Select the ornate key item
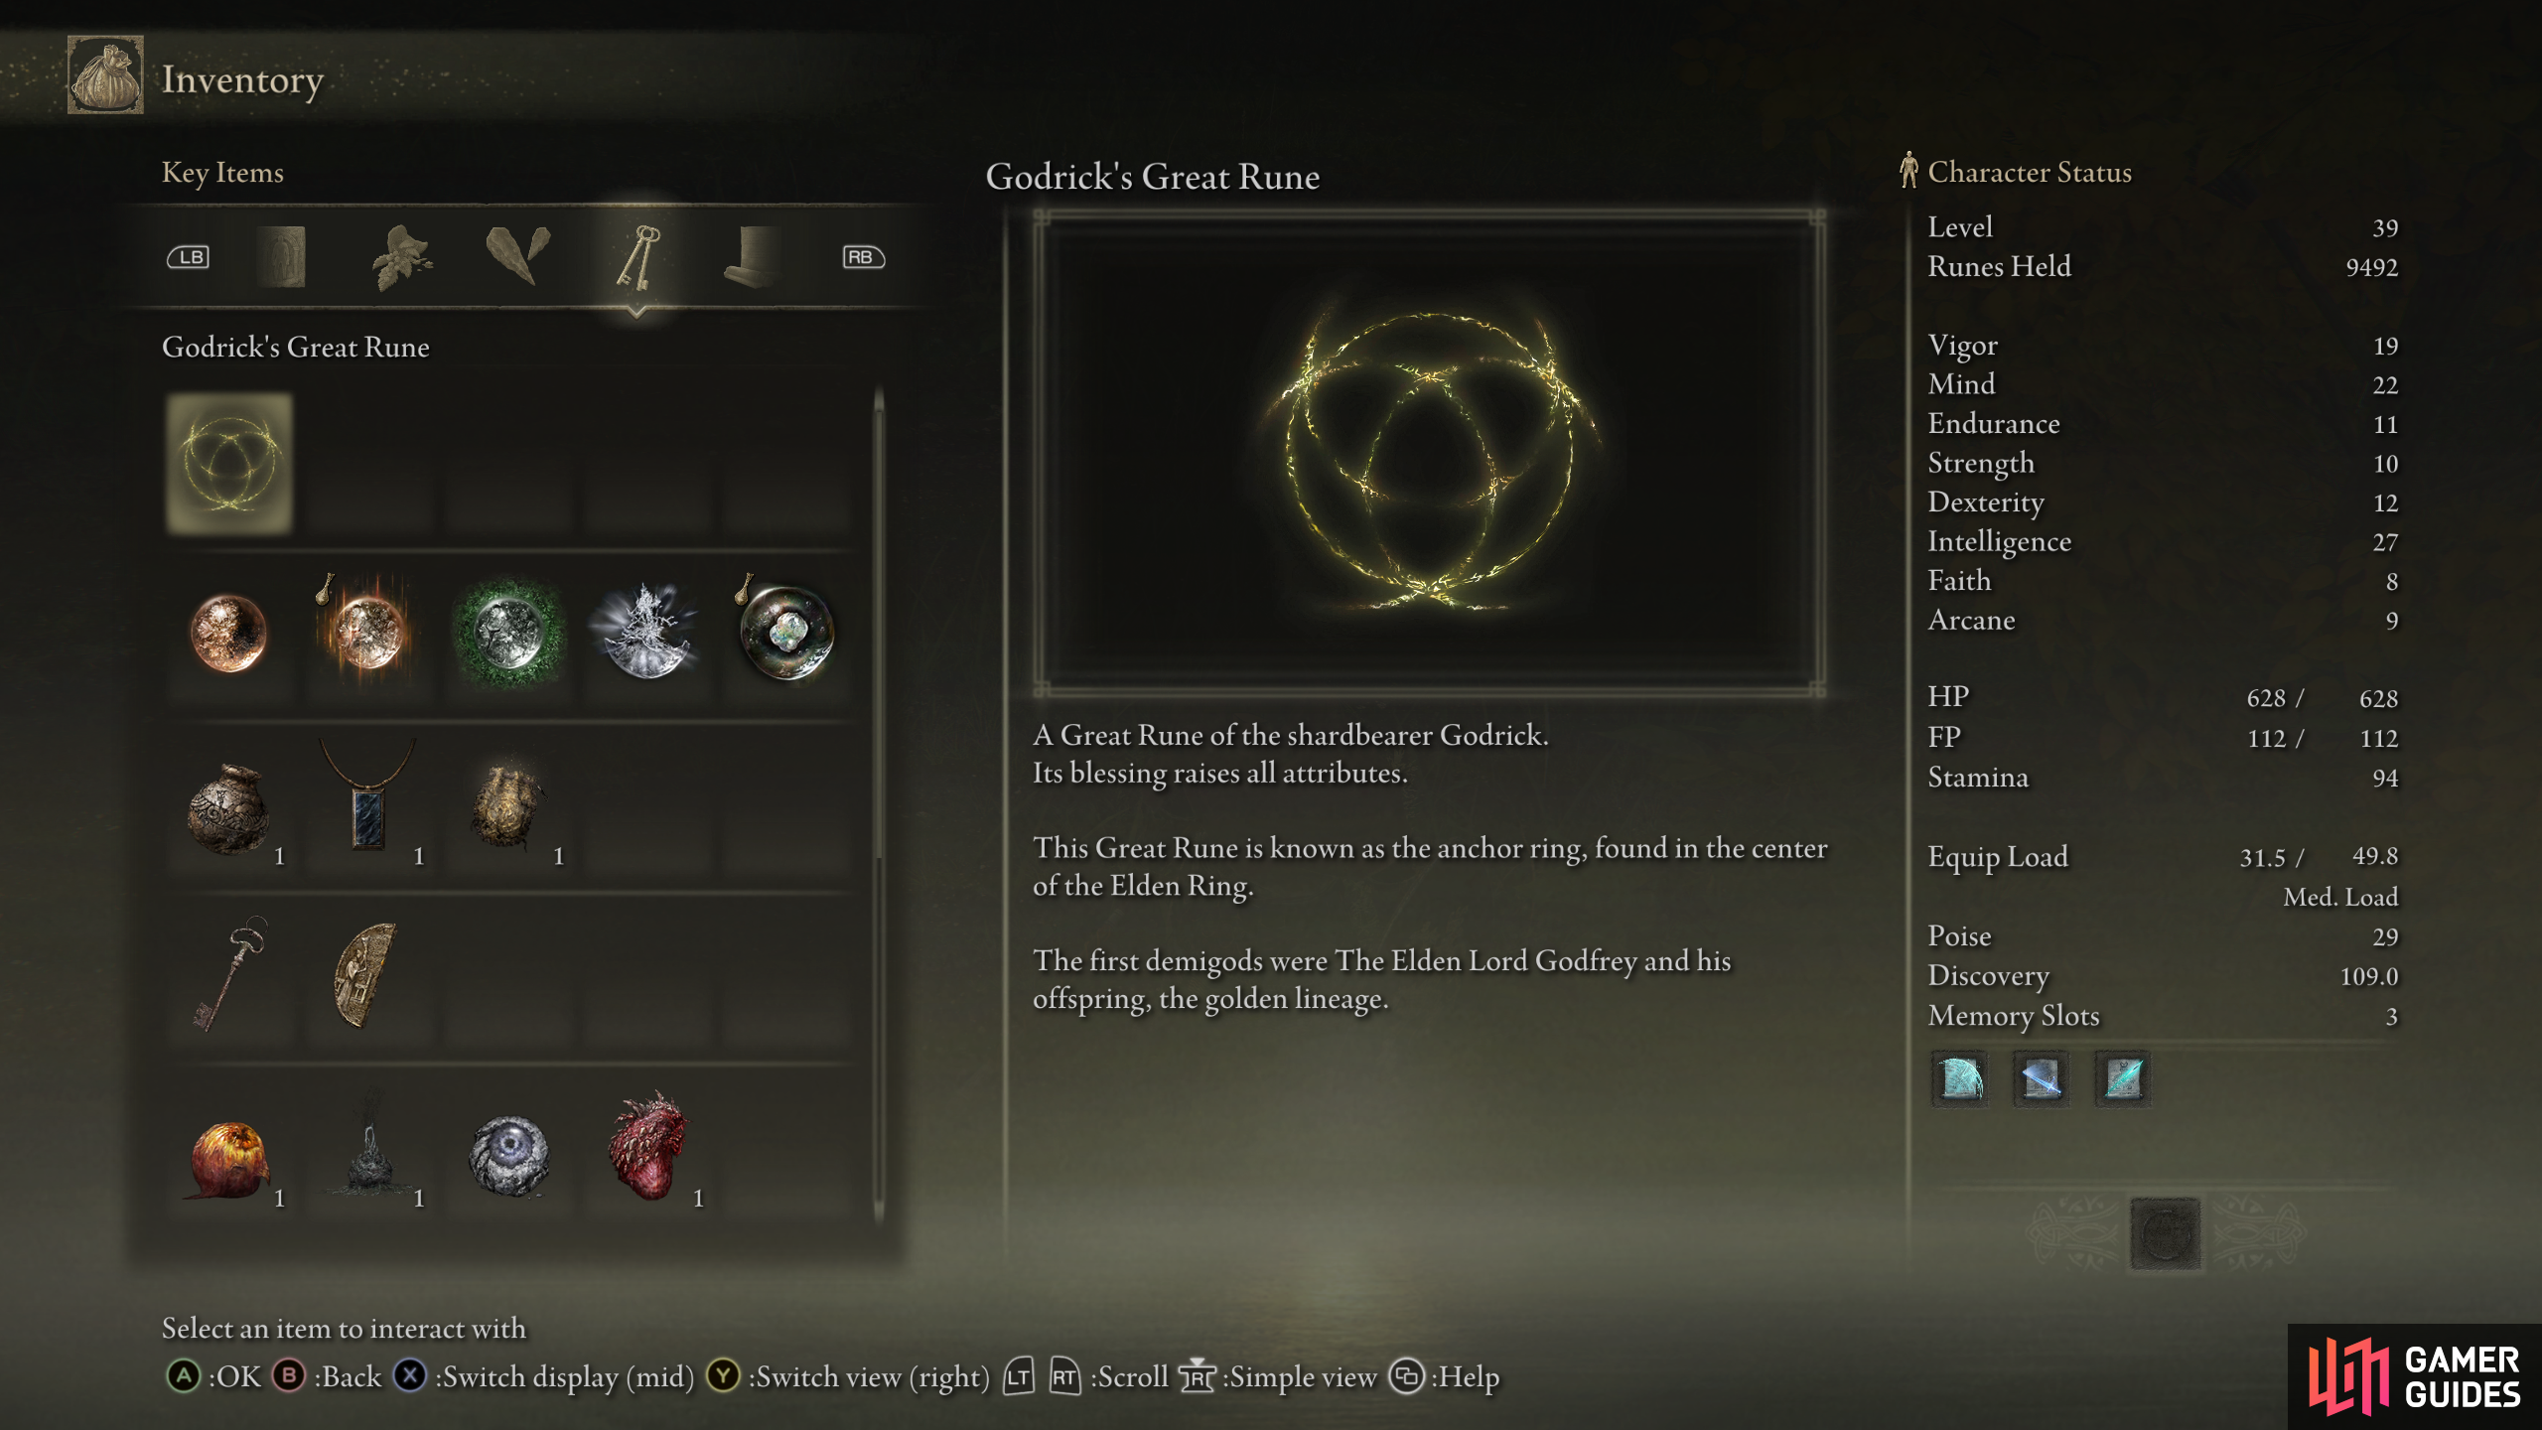 229,975
